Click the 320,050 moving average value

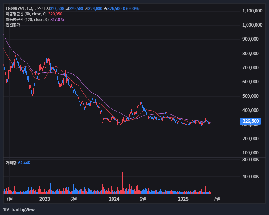55,14
